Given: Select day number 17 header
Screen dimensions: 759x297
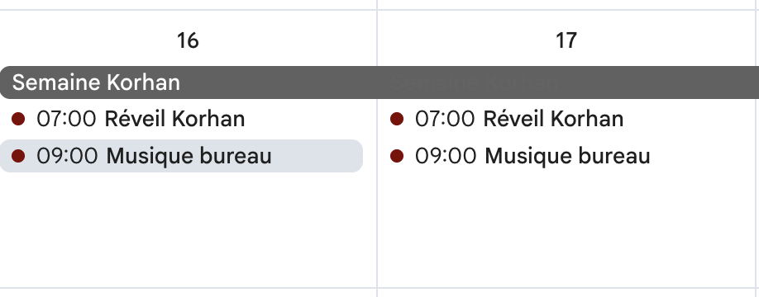Looking at the screenshot, I should click(566, 40).
